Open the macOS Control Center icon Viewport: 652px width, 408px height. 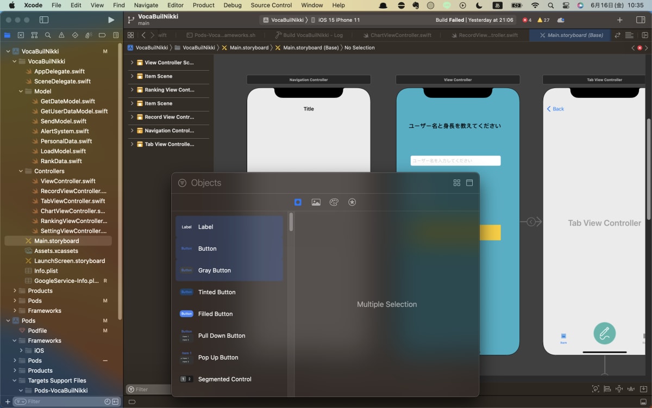tap(566, 5)
